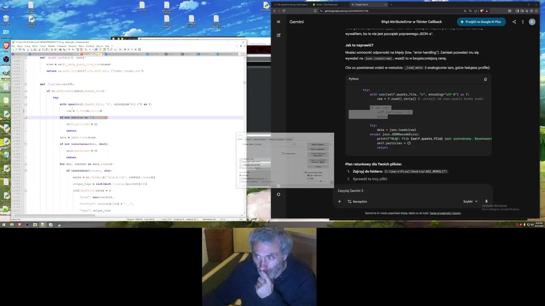The height and width of the screenshot is (306, 545).
Task: Collapse if isinstance(content, str) fold marker
Action: 25,170
